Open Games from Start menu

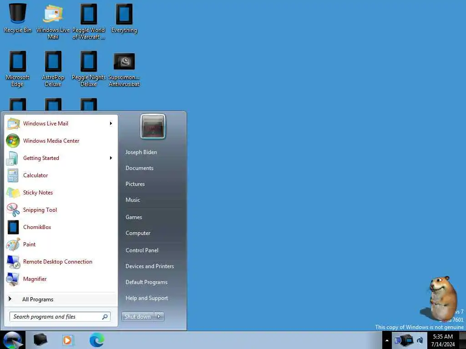tap(134, 217)
